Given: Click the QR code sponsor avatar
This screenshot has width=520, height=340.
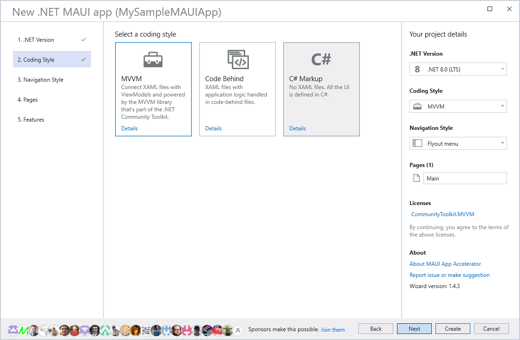Looking at the screenshot, I should point(146,330).
